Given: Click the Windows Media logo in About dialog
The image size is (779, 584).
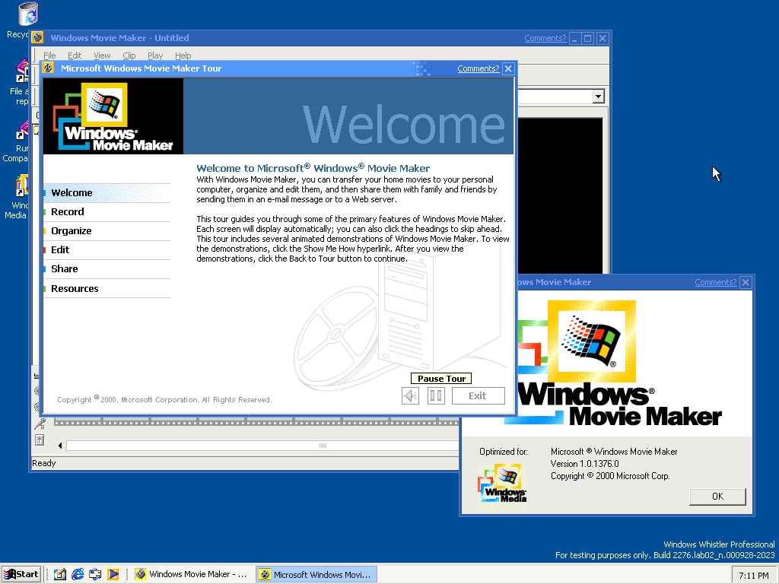Looking at the screenshot, I should [502, 483].
